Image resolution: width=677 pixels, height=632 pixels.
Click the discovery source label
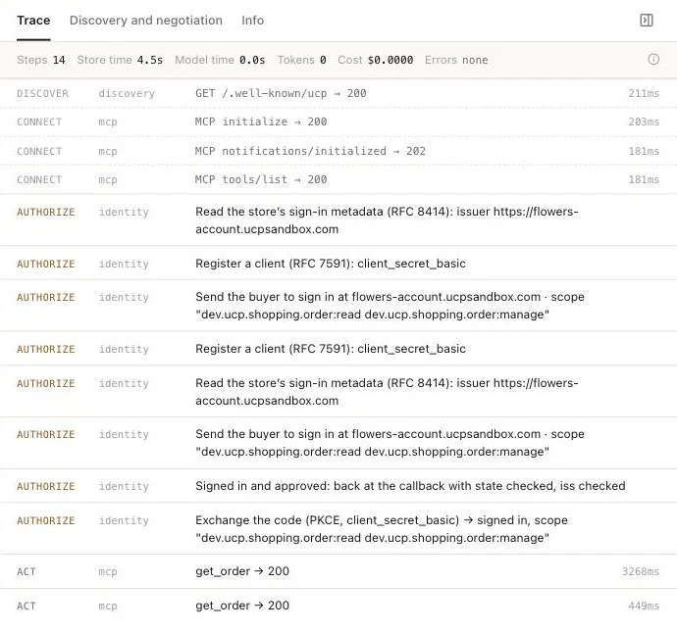(x=127, y=93)
